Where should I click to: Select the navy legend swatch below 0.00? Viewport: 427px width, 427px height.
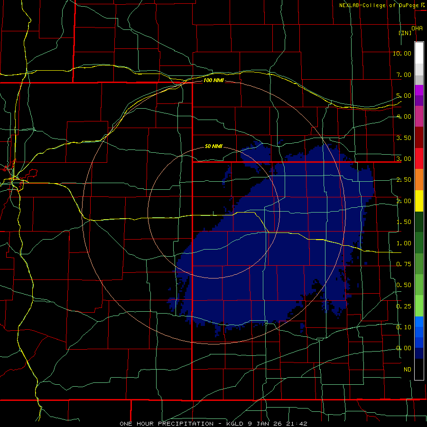419,353
